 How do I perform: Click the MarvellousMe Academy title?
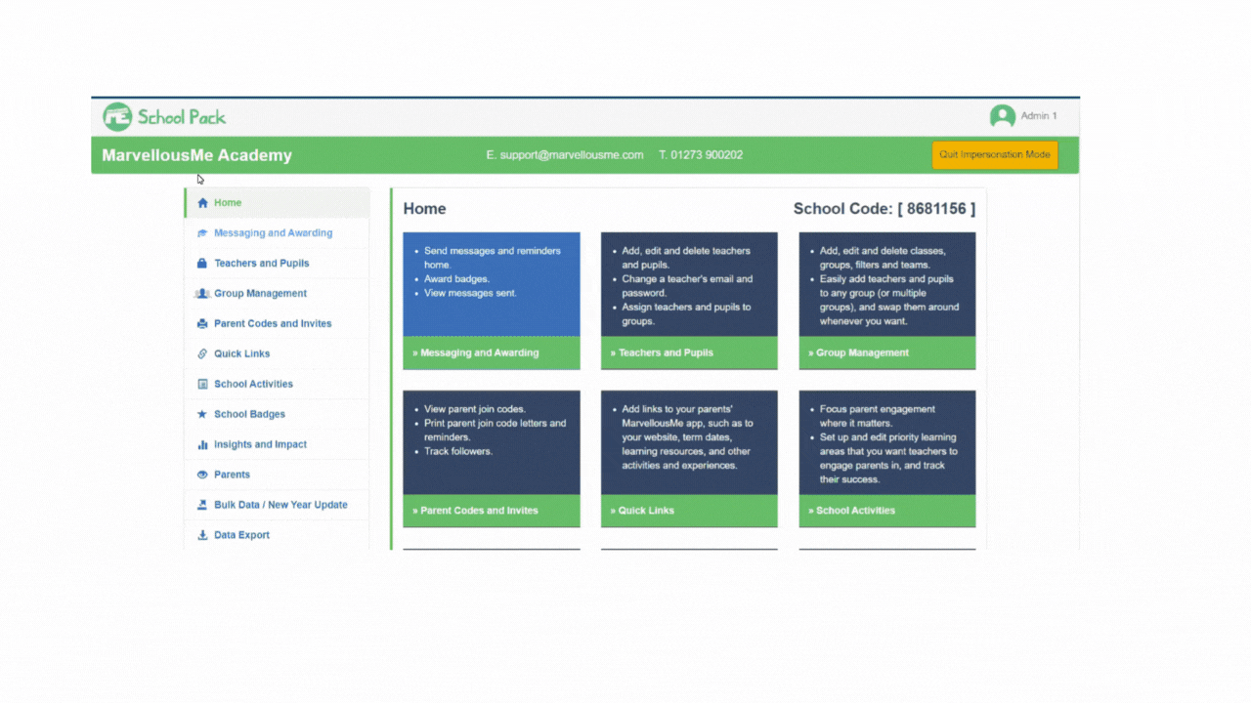click(x=197, y=155)
